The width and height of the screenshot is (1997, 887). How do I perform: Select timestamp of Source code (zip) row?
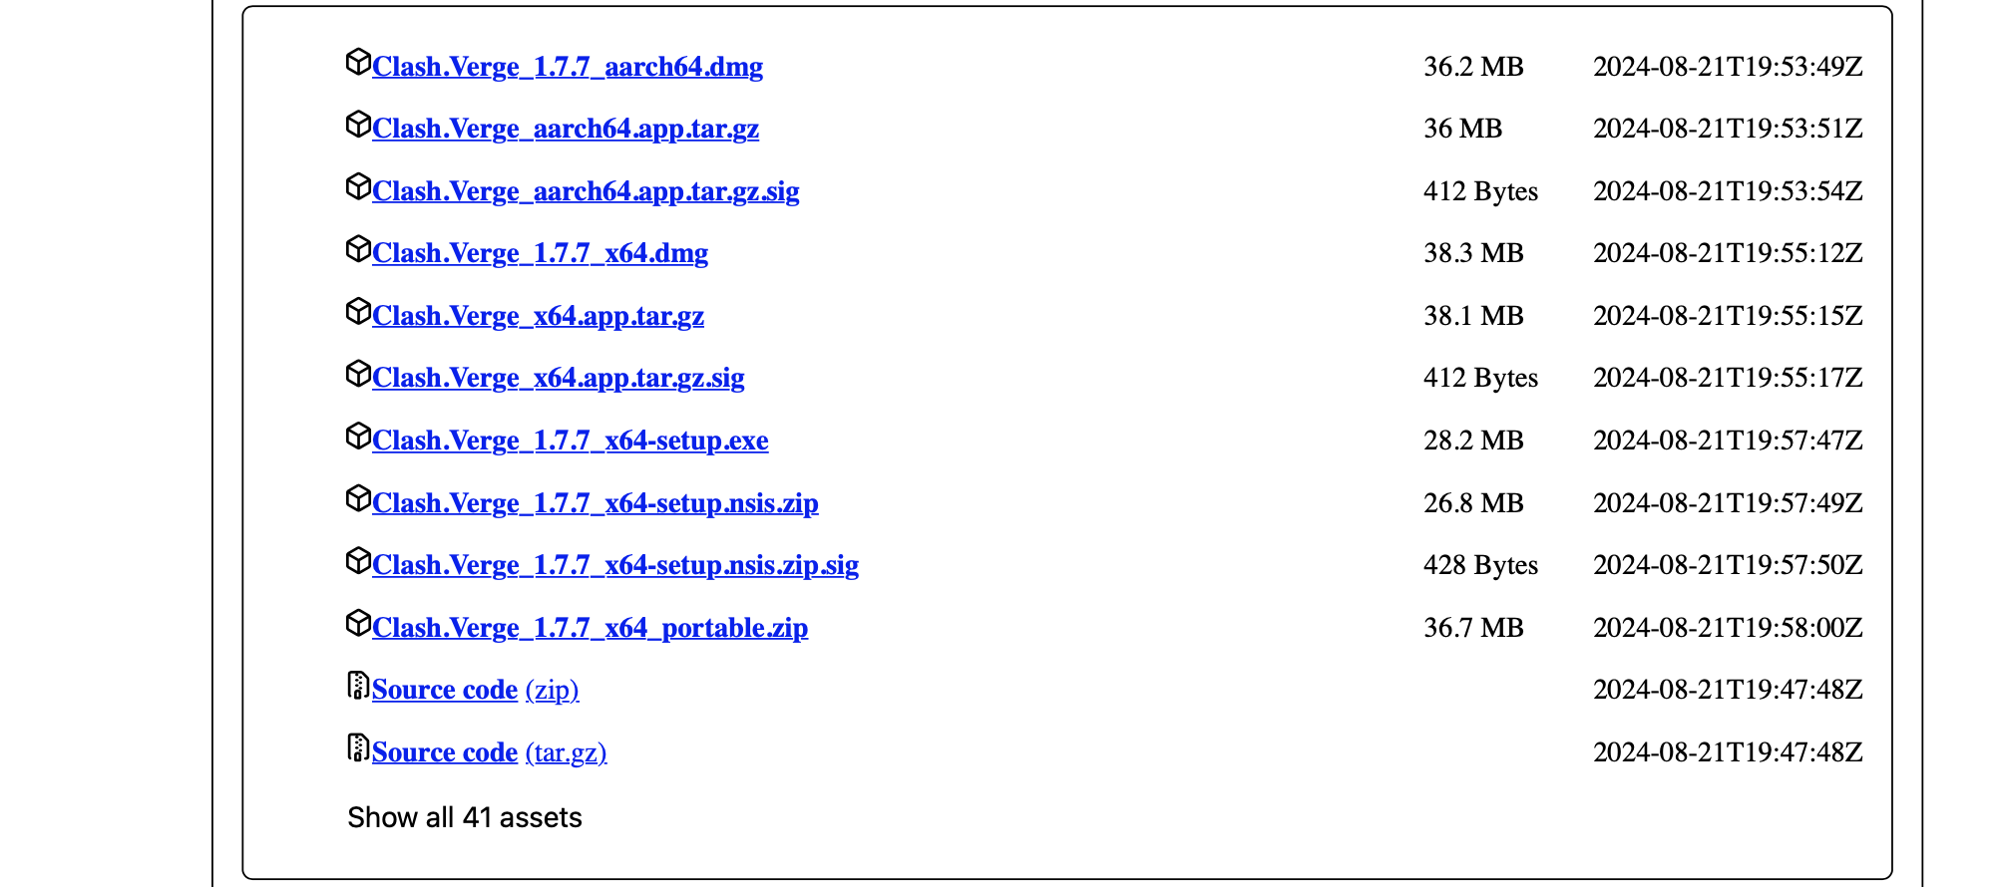(1728, 690)
